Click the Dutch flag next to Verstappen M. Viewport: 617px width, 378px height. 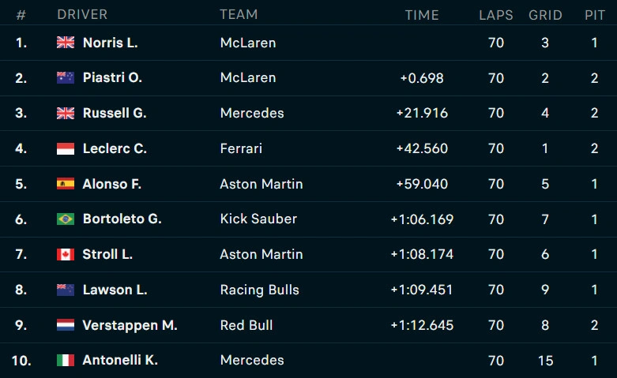[66, 325]
